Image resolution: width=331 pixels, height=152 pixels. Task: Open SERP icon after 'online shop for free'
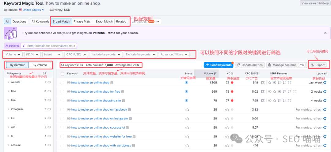123,92
